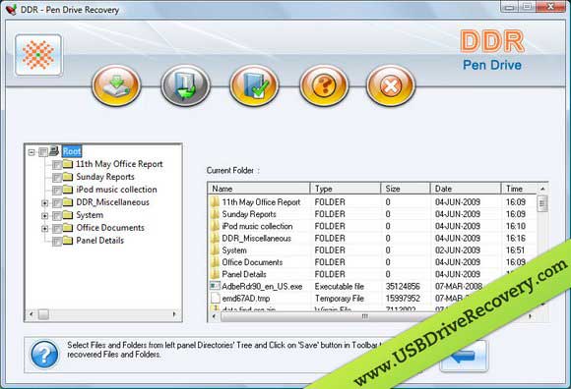This screenshot has width=571, height=389.
Task: Click the blue question mark info icon
Action: [x=44, y=355]
